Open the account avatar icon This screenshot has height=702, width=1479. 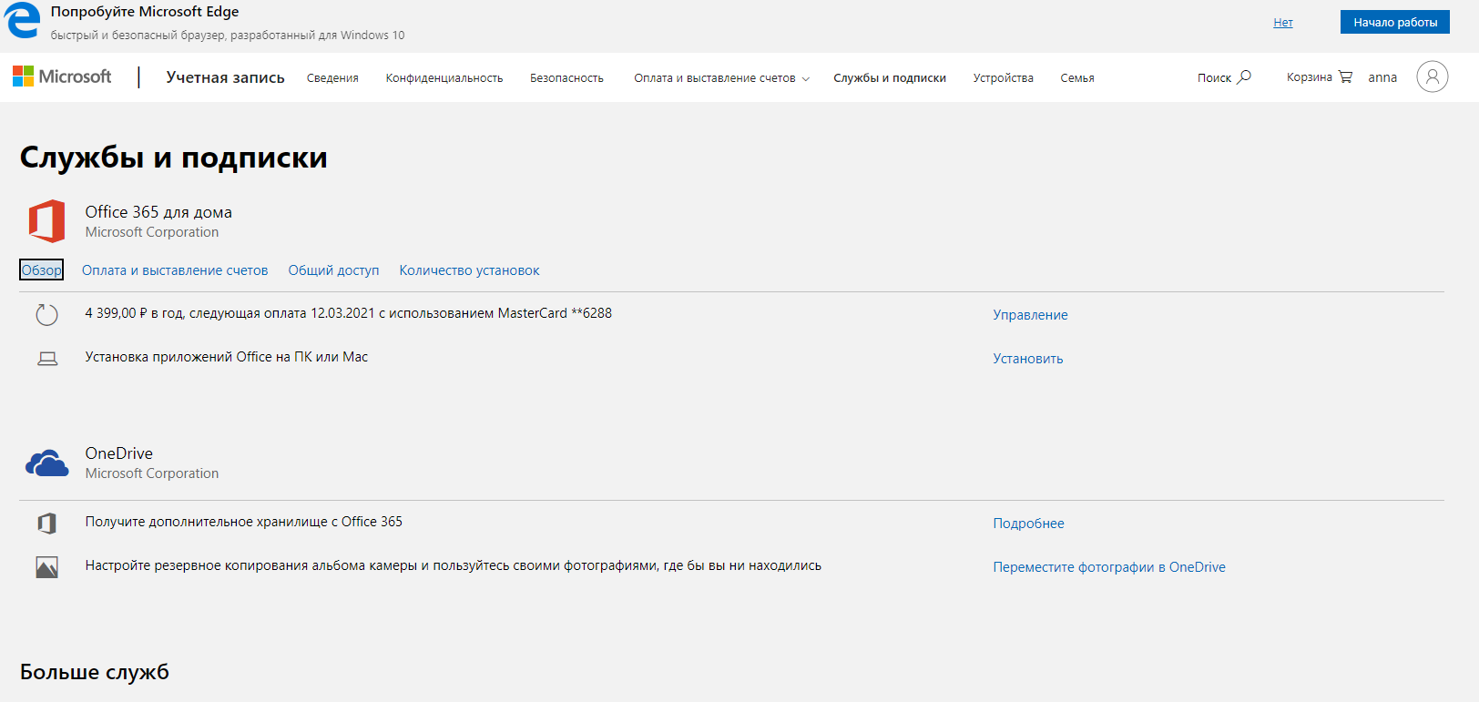click(1432, 76)
